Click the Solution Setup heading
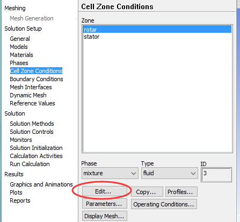This screenshot has width=240, height=222. [x=23, y=28]
